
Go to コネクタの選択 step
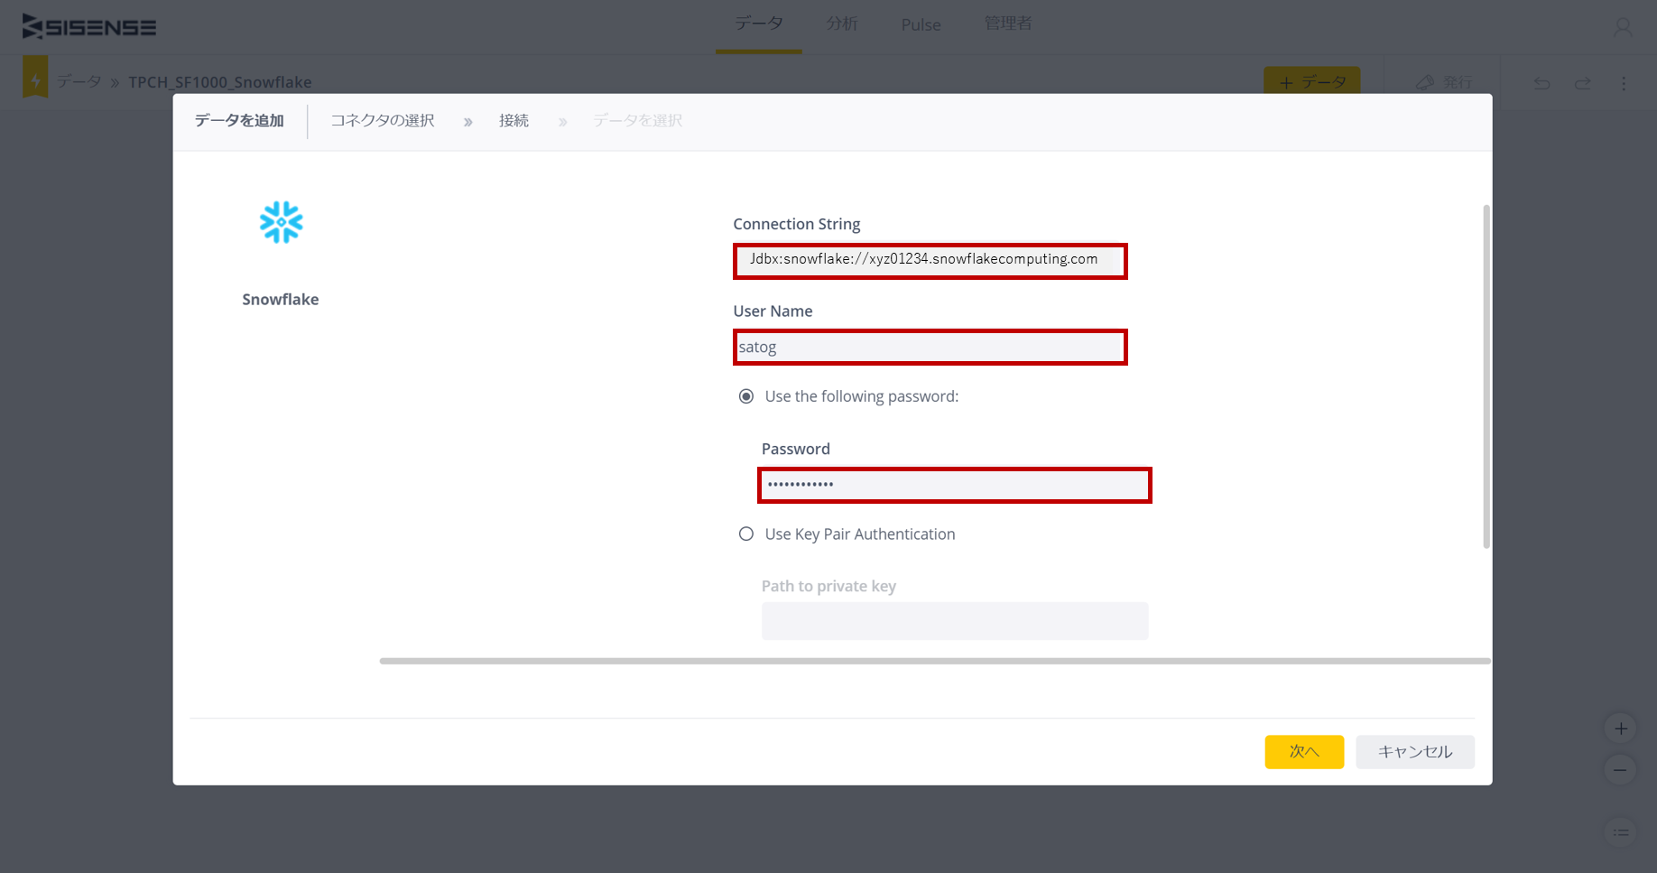click(x=383, y=121)
